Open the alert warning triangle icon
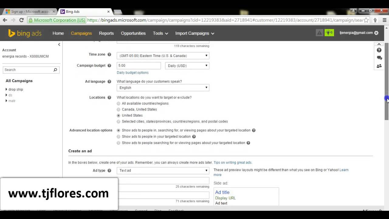Viewport: 389px width, 219px height. point(319,33)
